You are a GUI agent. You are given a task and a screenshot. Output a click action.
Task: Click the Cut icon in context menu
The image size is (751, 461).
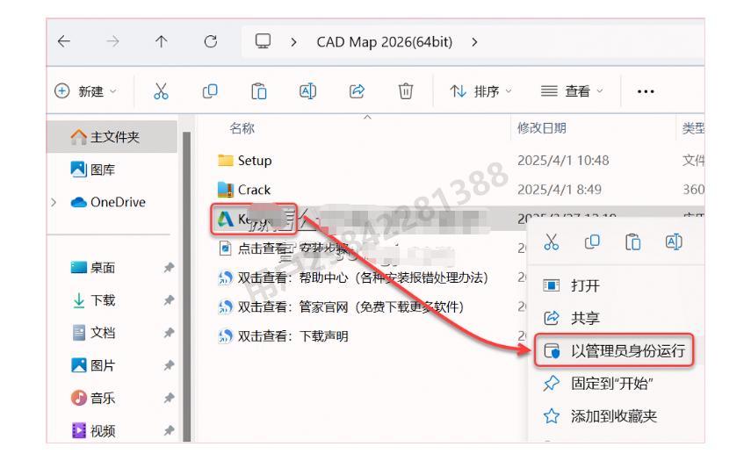(551, 241)
